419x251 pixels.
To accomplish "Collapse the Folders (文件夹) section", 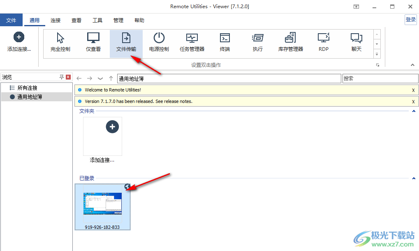I will (414, 111).
